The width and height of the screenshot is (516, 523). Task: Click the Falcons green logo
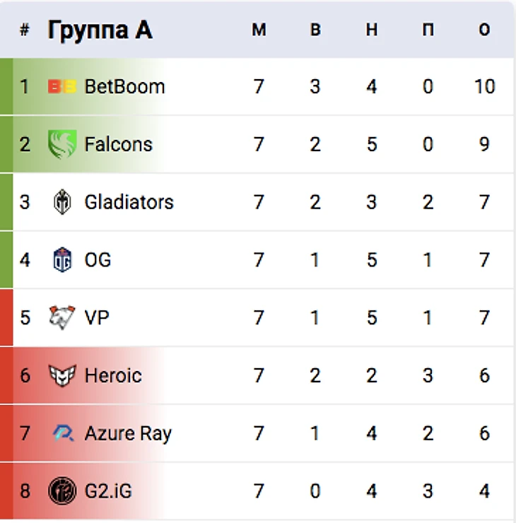coord(61,144)
